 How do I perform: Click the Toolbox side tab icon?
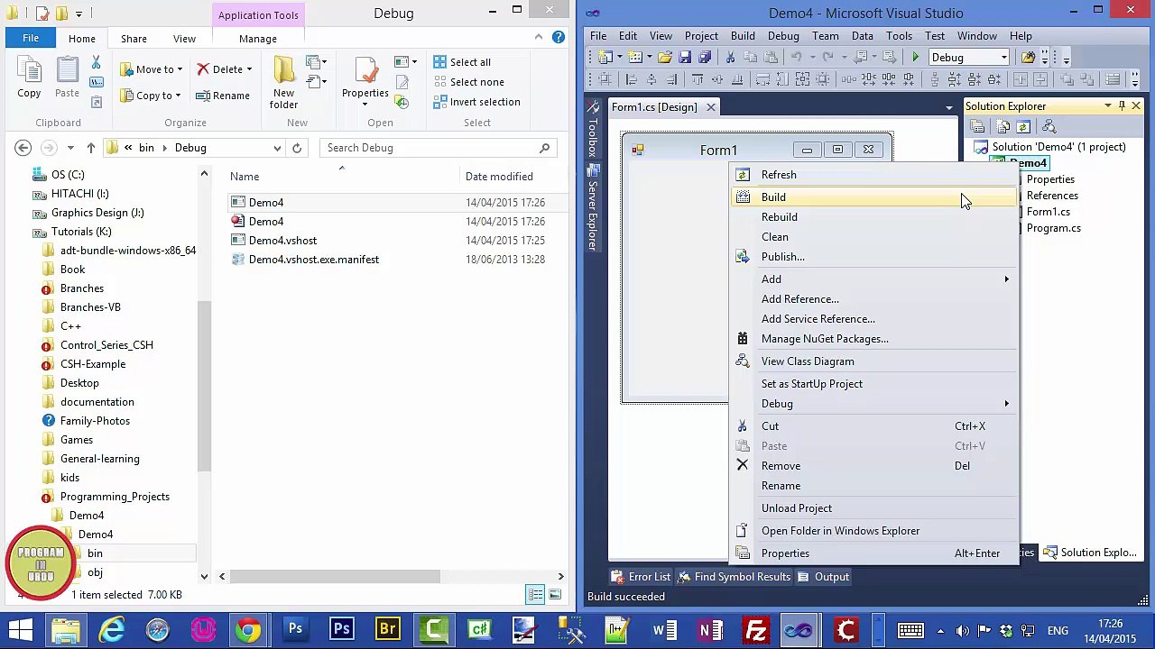[x=593, y=106]
